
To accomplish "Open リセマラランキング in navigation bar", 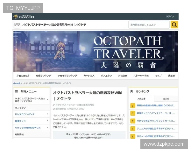I will 67,76.
